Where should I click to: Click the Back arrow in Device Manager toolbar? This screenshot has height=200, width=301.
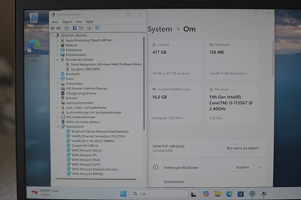(x=52, y=28)
